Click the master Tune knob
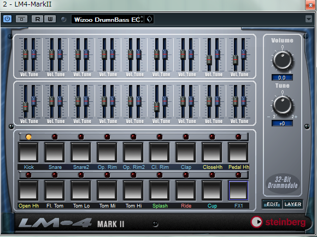317x237 pixels. [x=283, y=105]
